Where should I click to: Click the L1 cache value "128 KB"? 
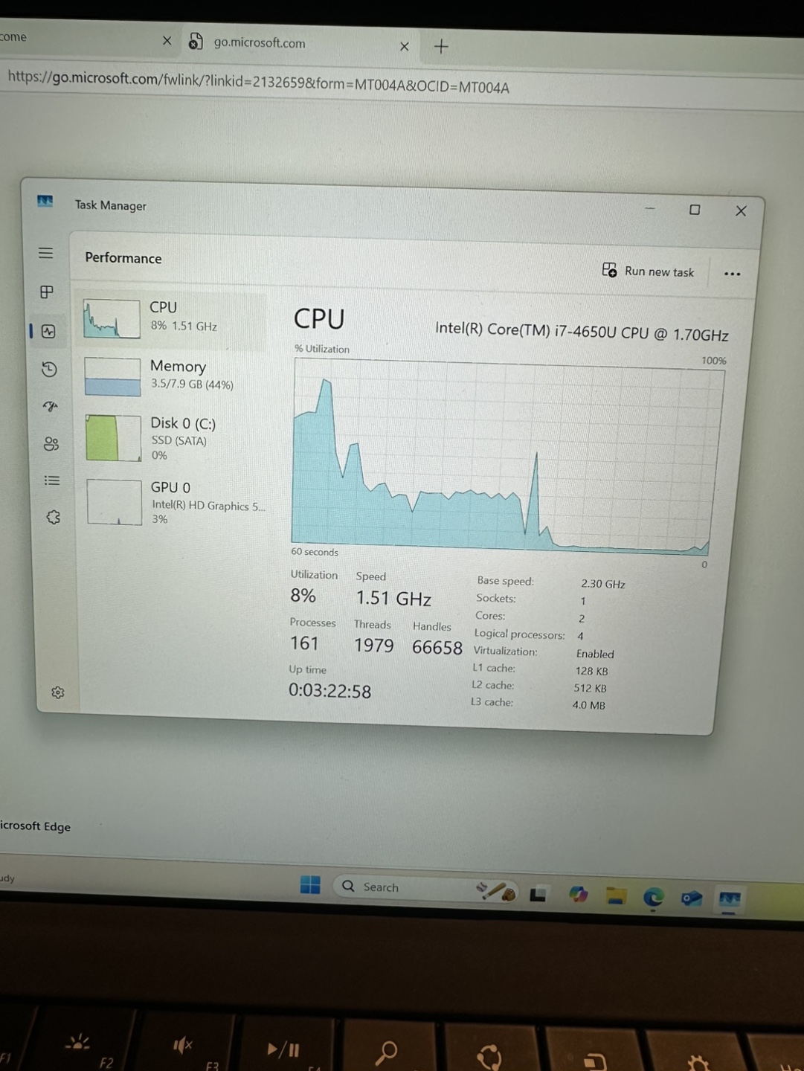(x=591, y=671)
